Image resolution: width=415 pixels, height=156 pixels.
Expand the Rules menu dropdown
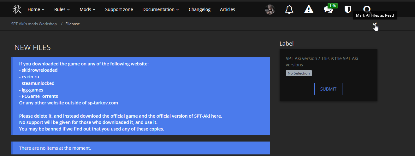click(62, 9)
